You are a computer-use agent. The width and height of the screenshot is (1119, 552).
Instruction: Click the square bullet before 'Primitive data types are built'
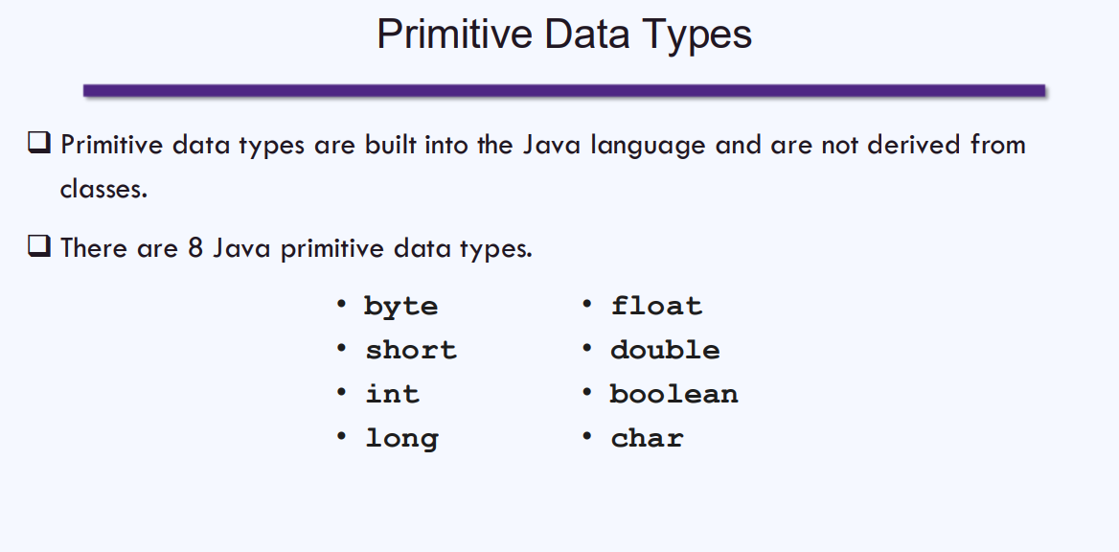pyautogui.click(x=38, y=145)
